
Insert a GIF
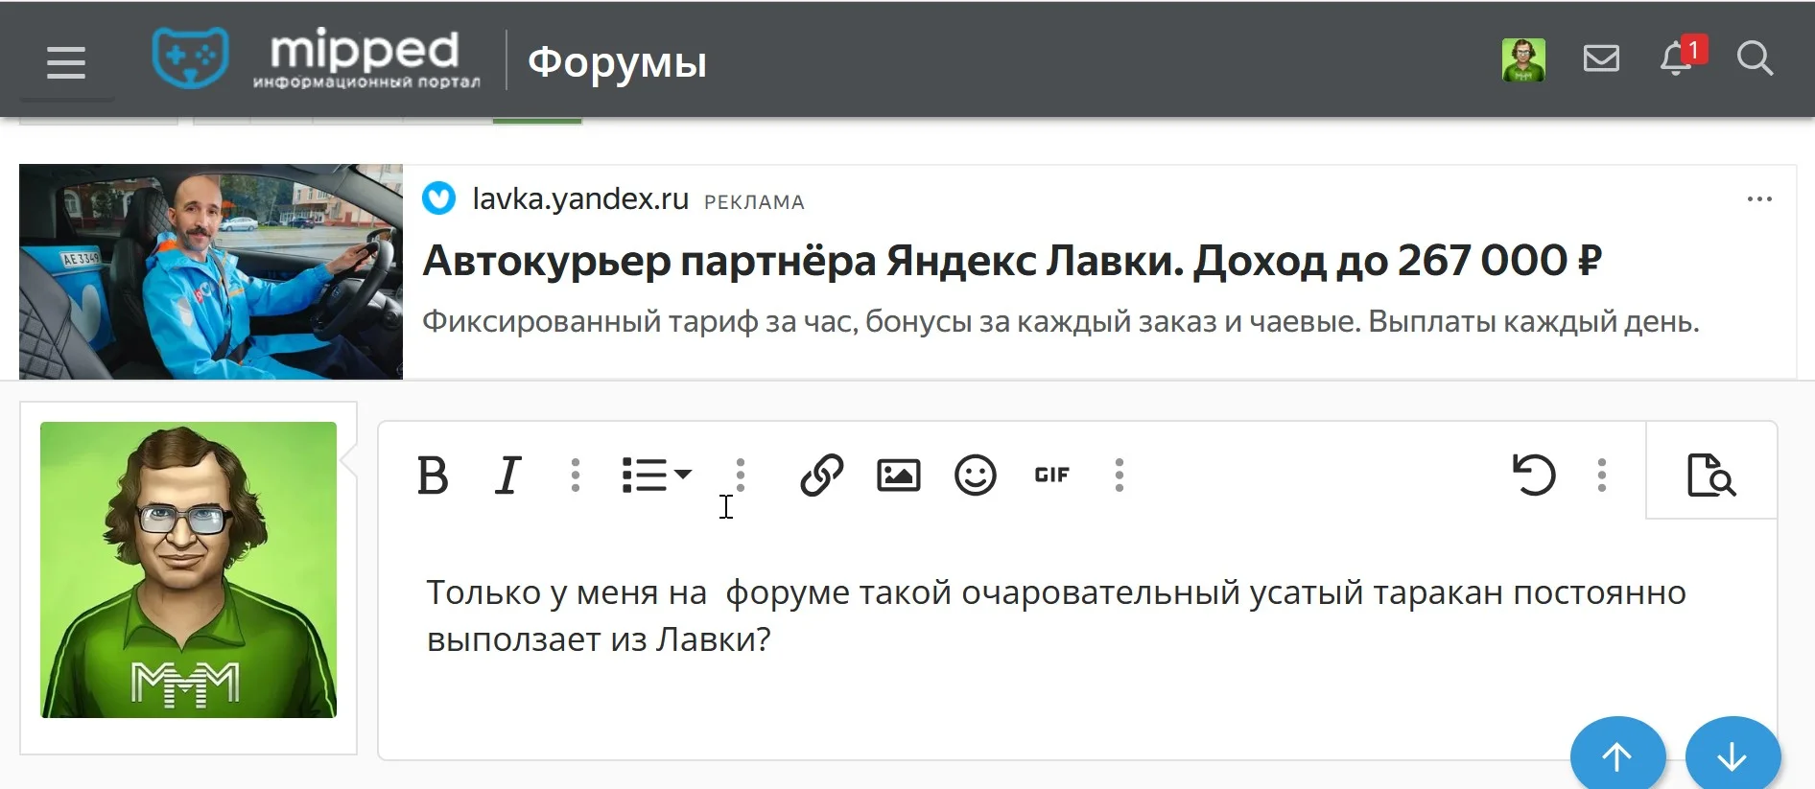(x=1052, y=476)
